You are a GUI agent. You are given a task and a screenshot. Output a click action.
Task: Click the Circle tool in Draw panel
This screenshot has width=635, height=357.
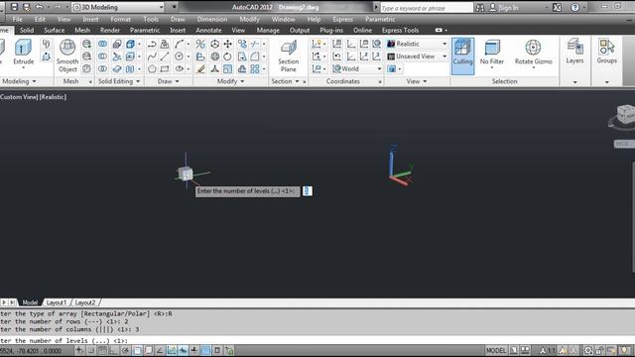[180, 57]
